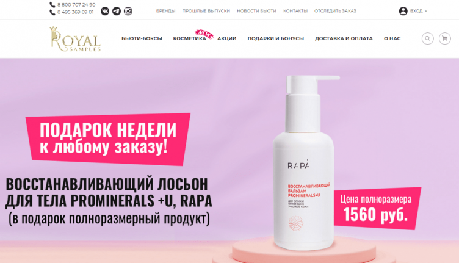Open ПОДАРКИ И БОНУСЫ section
The width and height of the screenshot is (459, 263).
(276, 38)
